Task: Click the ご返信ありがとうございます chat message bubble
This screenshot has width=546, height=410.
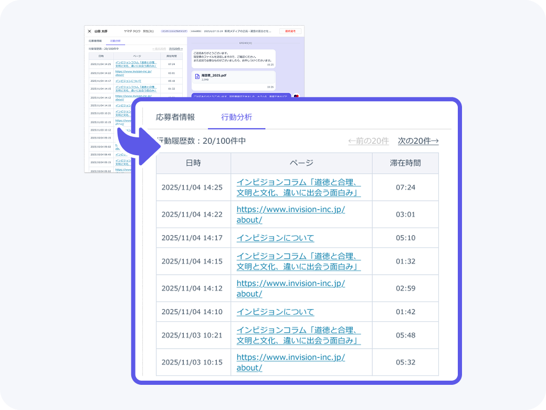Action: pyautogui.click(x=233, y=58)
